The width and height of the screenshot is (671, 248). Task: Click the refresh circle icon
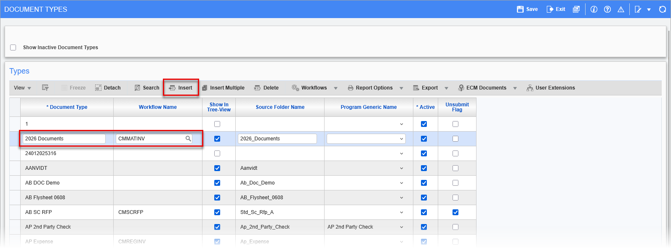663,9
